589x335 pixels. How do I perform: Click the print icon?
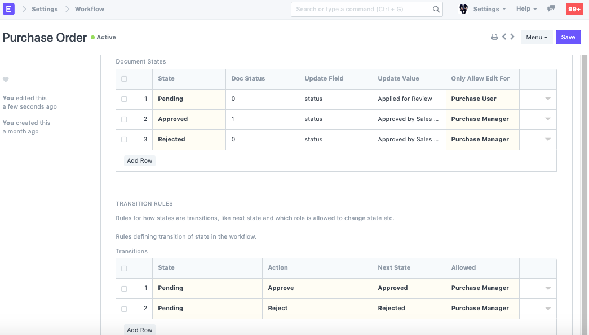click(494, 37)
